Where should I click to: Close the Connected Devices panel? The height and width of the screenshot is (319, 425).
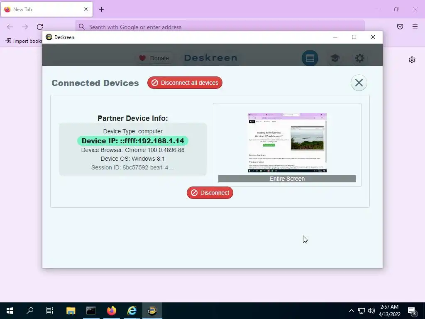tap(359, 83)
